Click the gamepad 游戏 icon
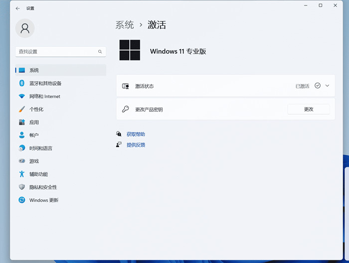Screen dimensions: 349x263 22,161
